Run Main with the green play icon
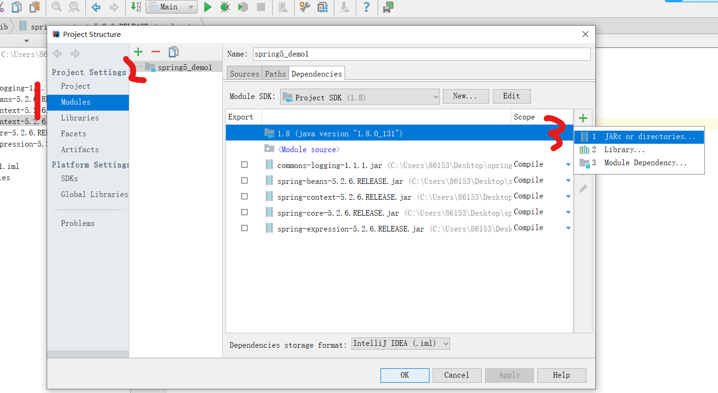 [208, 7]
